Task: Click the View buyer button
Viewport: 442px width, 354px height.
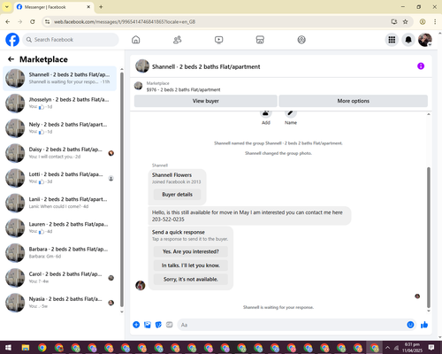Action: pyautogui.click(x=206, y=101)
